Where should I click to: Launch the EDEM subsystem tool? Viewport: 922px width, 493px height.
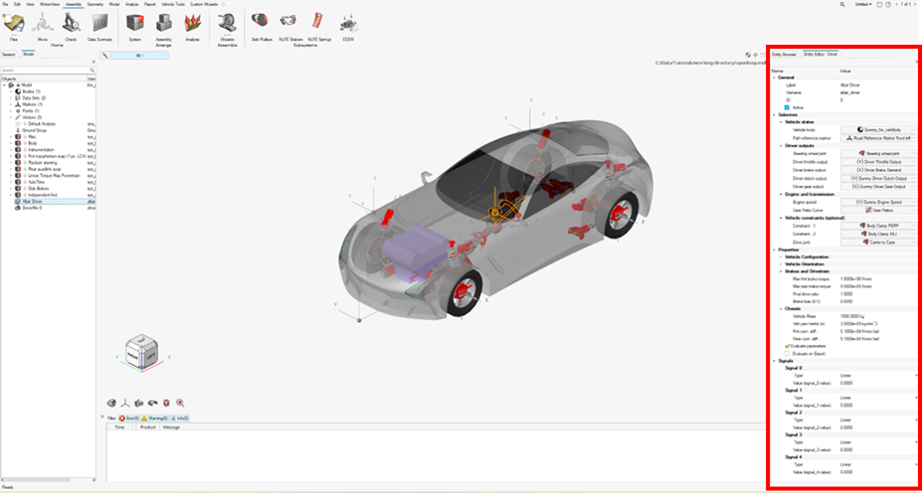pos(347,26)
